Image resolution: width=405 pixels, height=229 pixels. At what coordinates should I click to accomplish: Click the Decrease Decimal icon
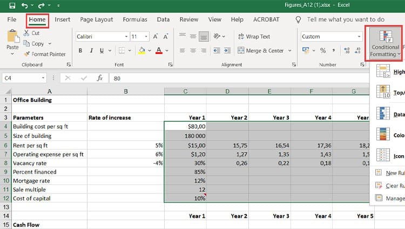click(x=357, y=51)
